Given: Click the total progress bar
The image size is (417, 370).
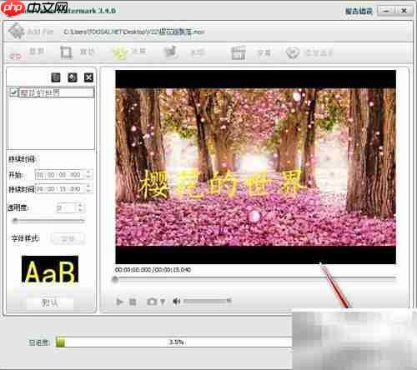Looking at the screenshot, I should click(173, 342).
